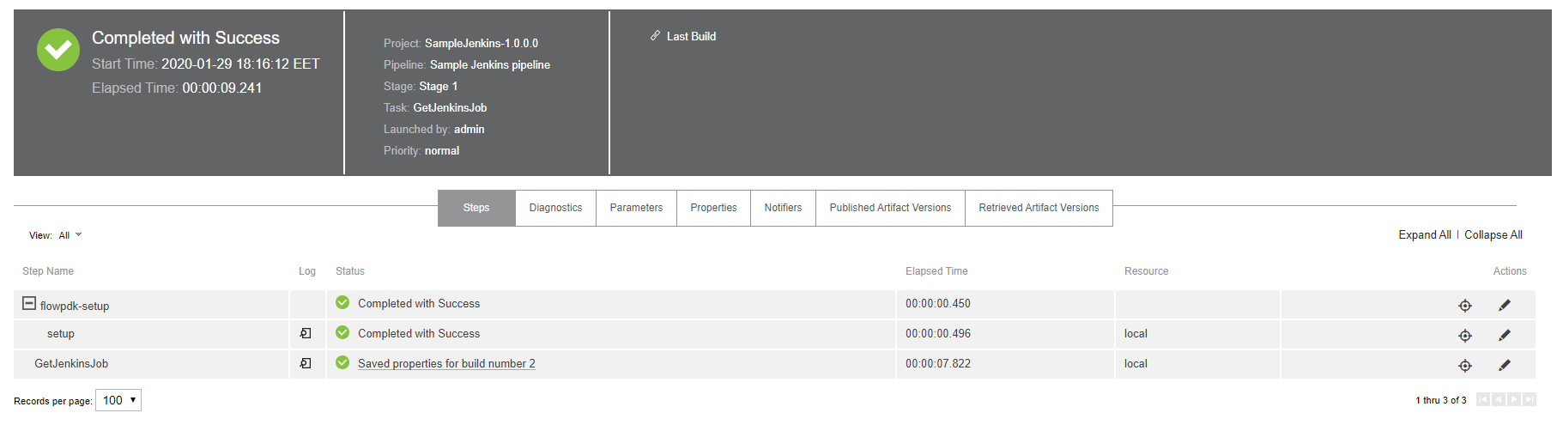
Task: Sort by the Elapsed Time column header
Action: coord(936,270)
